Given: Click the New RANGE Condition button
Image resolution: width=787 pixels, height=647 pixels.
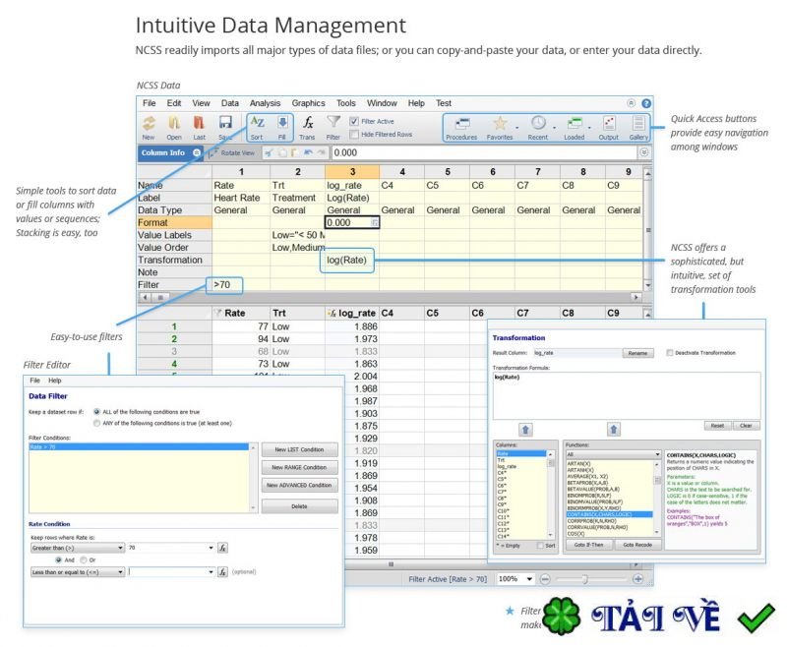Looking at the screenshot, I should click(x=300, y=467).
